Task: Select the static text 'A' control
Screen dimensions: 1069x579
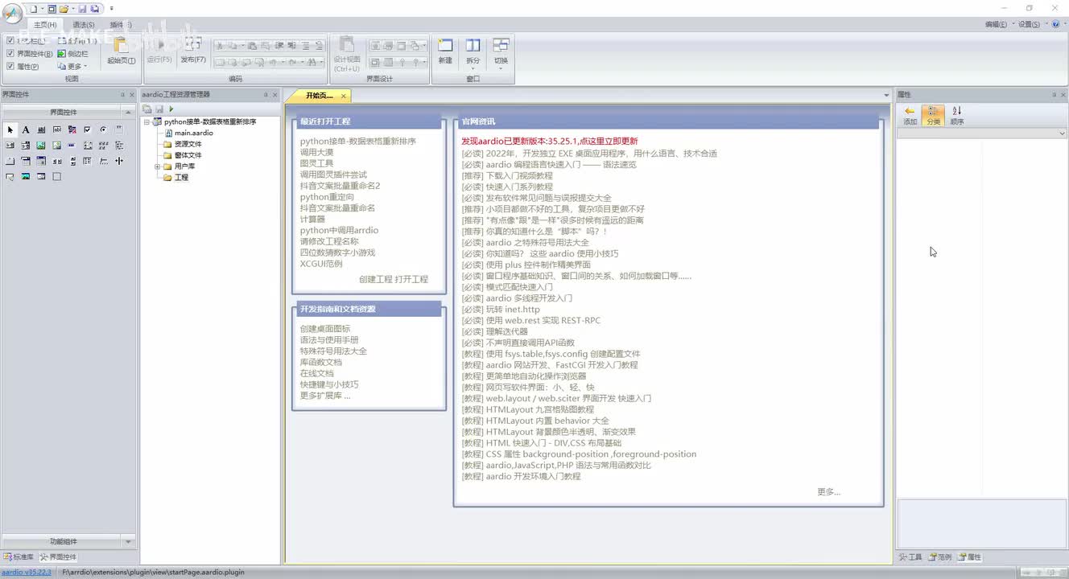Action: 26,129
